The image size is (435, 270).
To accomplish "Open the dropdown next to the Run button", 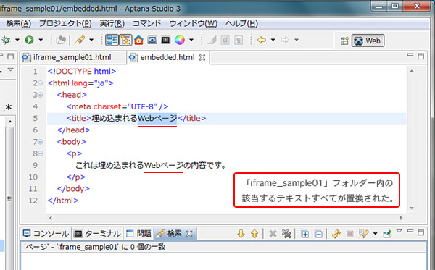I will 41,40.
